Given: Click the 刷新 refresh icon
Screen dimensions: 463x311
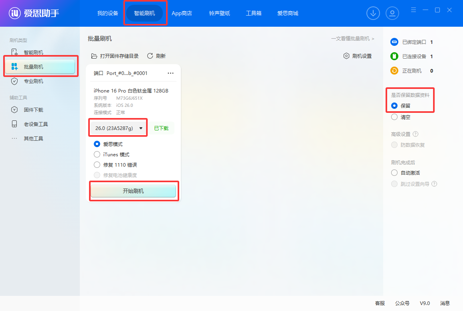Looking at the screenshot, I should [x=150, y=56].
